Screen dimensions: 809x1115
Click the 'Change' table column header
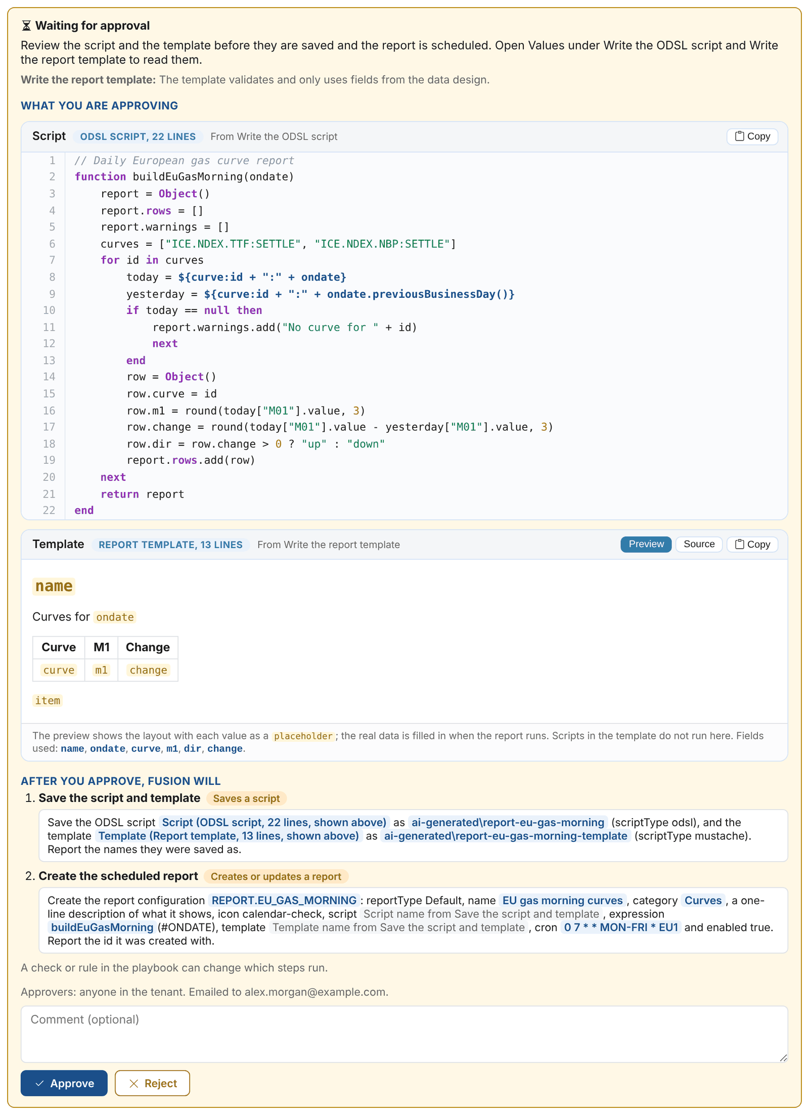[x=148, y=647]
